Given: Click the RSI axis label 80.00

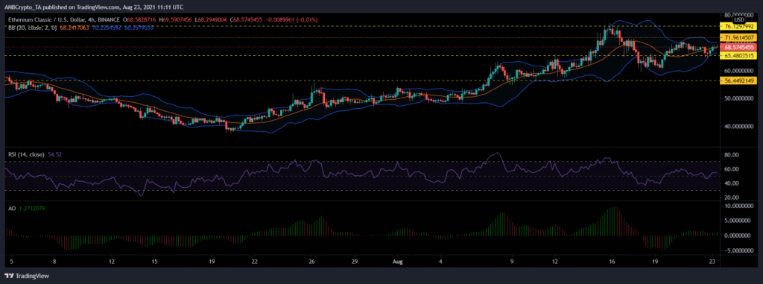Looking at the screenshot, I should click(x=732, y=155).
